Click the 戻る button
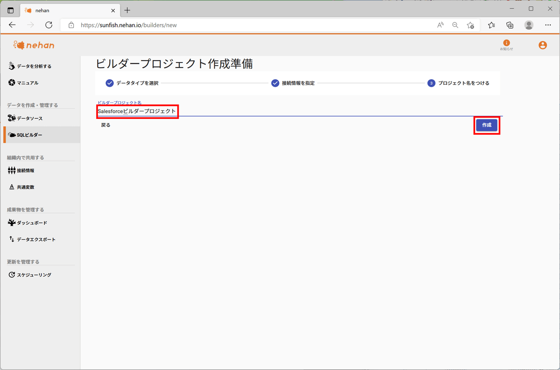Screen dimensions: 560x370 pos(106,125)
